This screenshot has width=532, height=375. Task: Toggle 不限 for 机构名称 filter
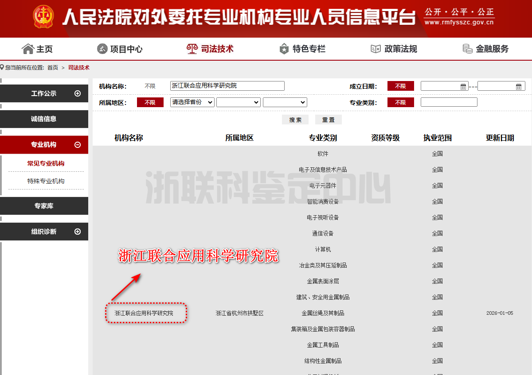pyautogui.click(x=150, y=86)
